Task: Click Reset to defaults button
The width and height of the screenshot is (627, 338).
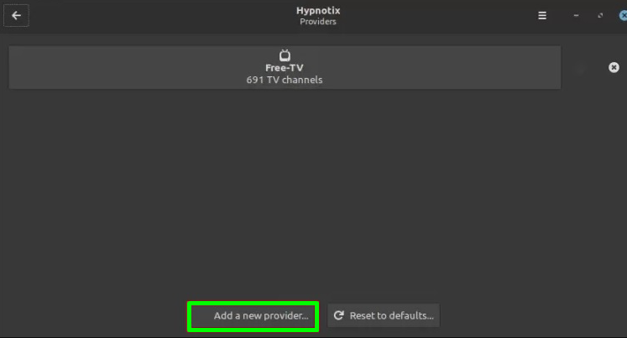Action: point(384,315)
